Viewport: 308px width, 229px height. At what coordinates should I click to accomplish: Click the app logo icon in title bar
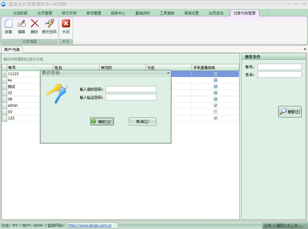click(x=4, y=4)
